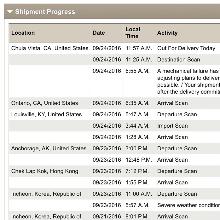Click the 7:12 P.M. local time cell
The image size is (220, 220).
click(137, 171)
